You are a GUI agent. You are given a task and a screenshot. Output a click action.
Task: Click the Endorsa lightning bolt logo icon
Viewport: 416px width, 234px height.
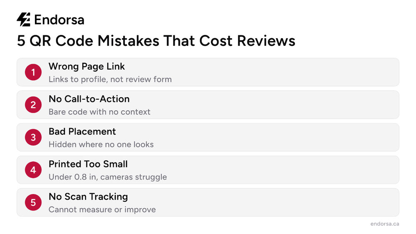click(23, 20)
